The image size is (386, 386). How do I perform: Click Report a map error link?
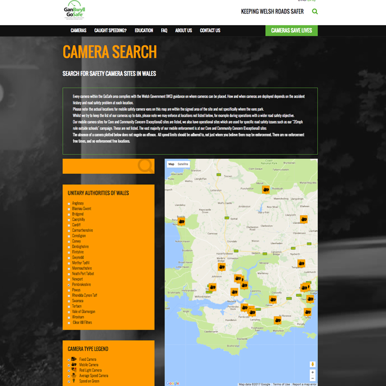pos(304,384)
